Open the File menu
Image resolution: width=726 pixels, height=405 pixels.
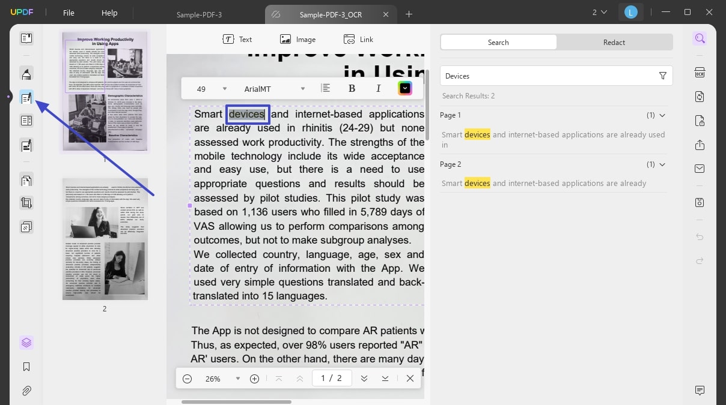click(x=69, y=13)
